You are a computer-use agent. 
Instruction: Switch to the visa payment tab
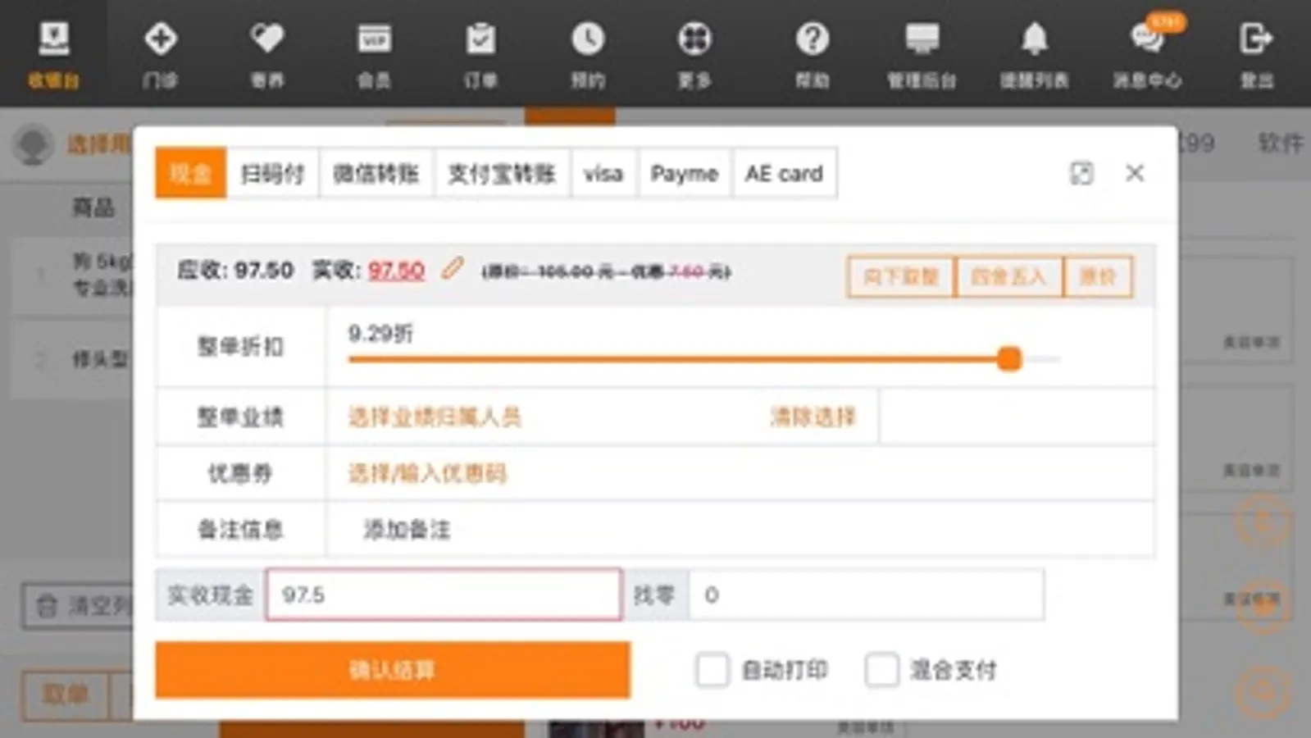pos(603,173)
